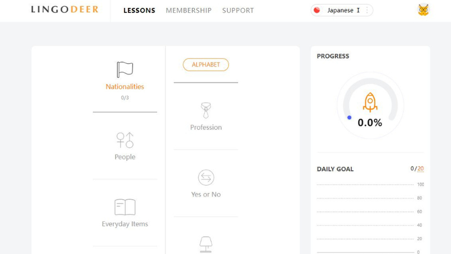
Task: Open the Profession necktie icon
Action: click(206, 110)
